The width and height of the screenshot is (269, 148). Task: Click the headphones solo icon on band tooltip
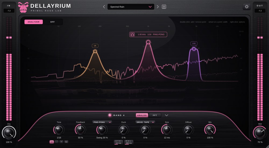(132, 34)
